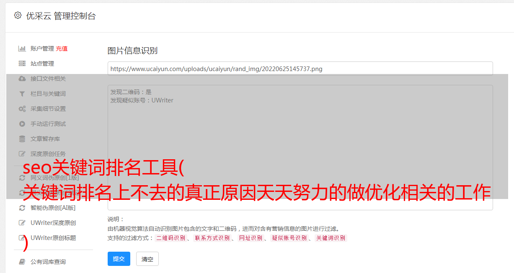Viewport: 514px width, 273px height.
Task: Click the 二维码识别 tag
Action: [x=170, y=238]
